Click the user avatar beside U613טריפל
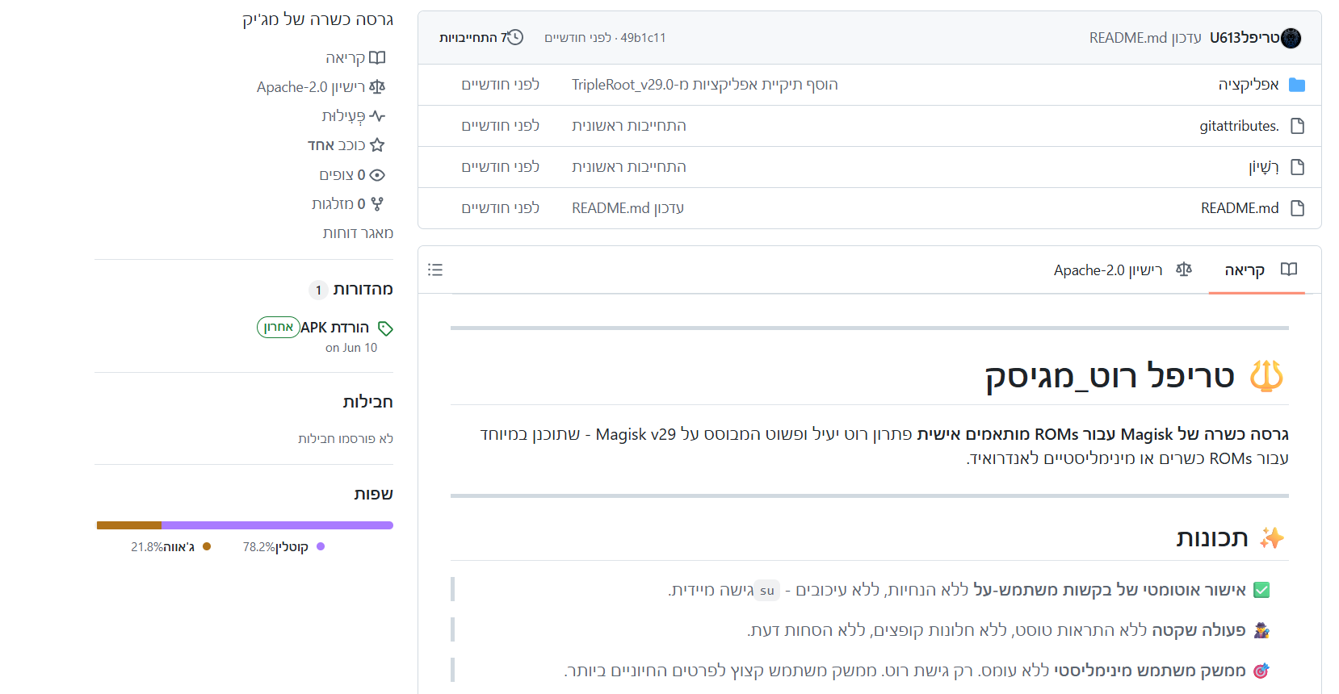This screenshot has height=694, width=1339. pyautogui.click(x=1291, y=38)
